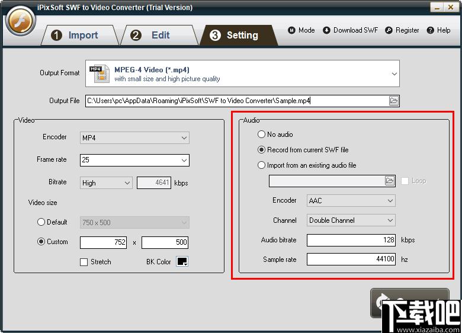Screen dimensions: 462x333
Task: Select Default video size
Action: (x=52, y=222)
